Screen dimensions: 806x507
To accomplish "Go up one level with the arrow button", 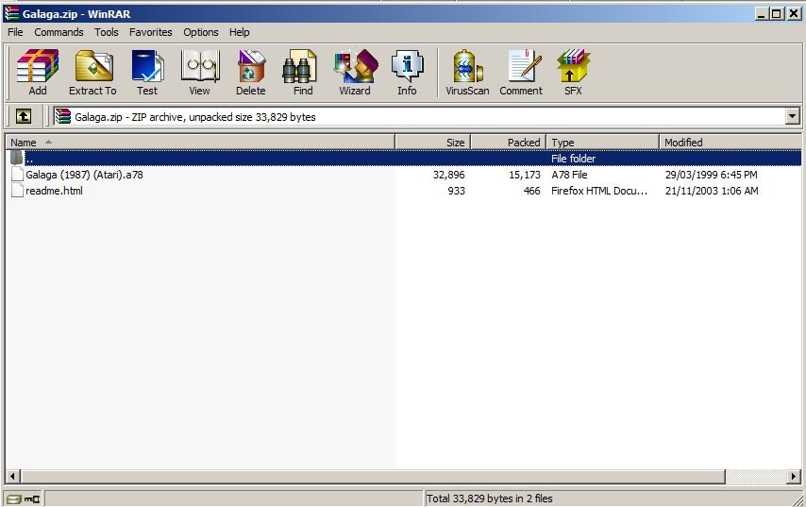I will coord(24,116).
